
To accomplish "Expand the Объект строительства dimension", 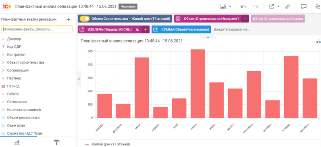I will [x=3, y=63].
